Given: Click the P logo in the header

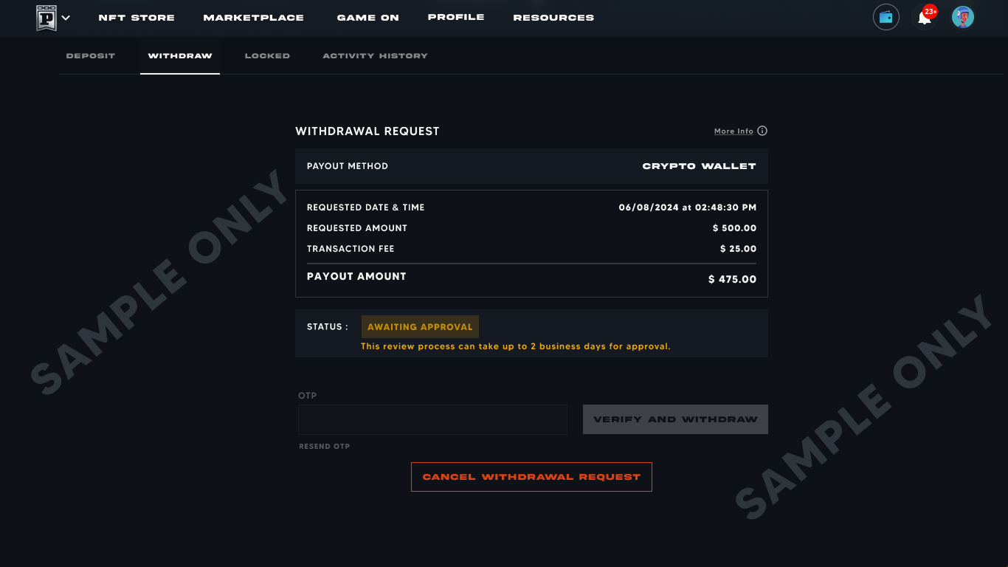Looking at the screenshot, I should [x=46, y=18].
